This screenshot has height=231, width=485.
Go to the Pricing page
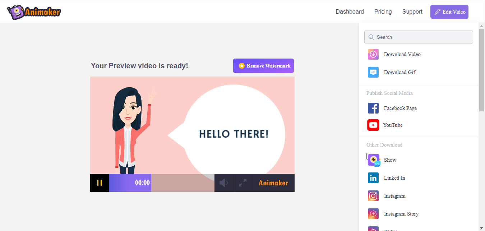[383, 12]
